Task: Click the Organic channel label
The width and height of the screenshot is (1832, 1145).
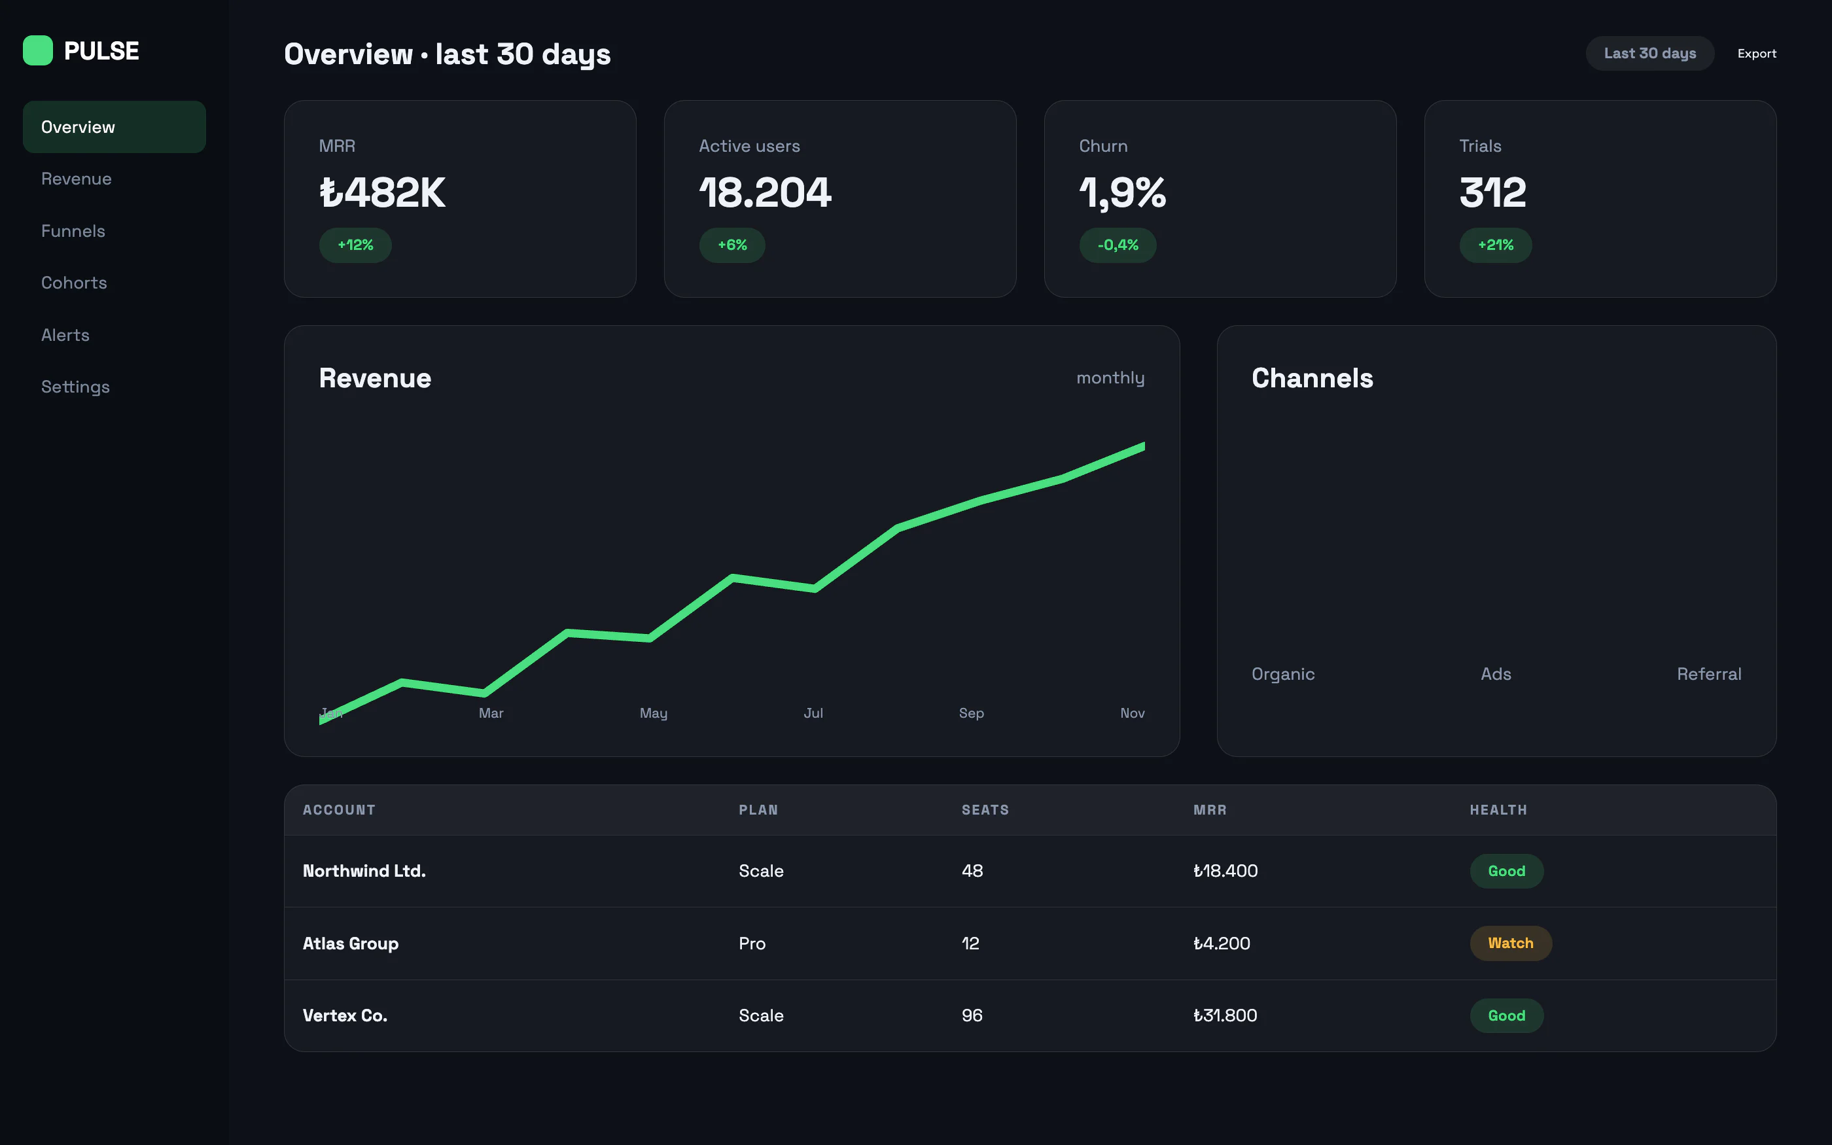Action: [1282, 674]
